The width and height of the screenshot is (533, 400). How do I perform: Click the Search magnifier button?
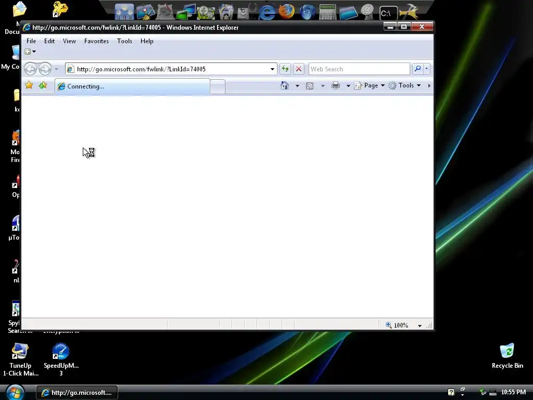(x=417, y=69)
